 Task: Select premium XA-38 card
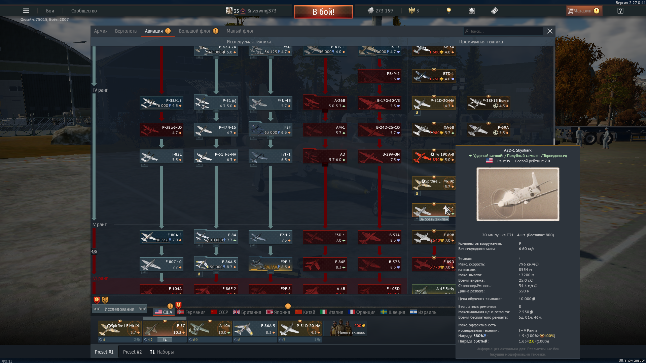coord(434,130)
